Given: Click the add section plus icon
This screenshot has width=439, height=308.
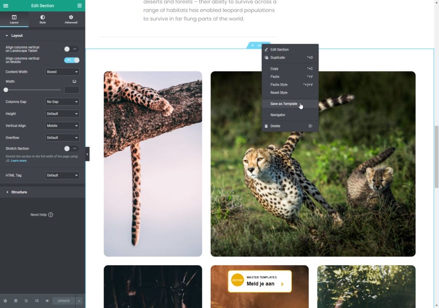Looking at the screenshot, I should 253,45.
